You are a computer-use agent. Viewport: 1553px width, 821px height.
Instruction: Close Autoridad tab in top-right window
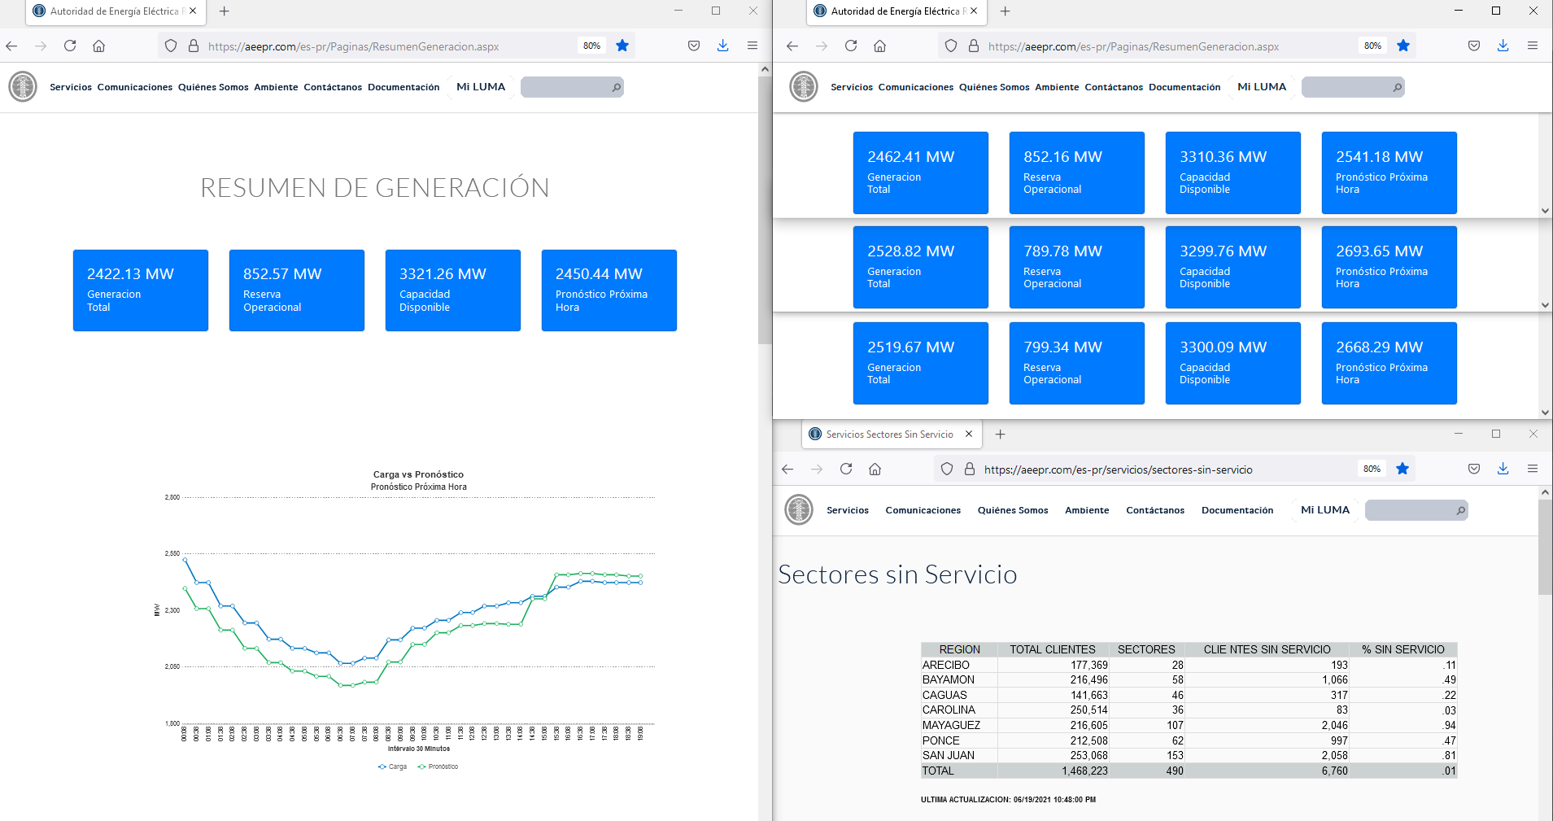[974, 11]
